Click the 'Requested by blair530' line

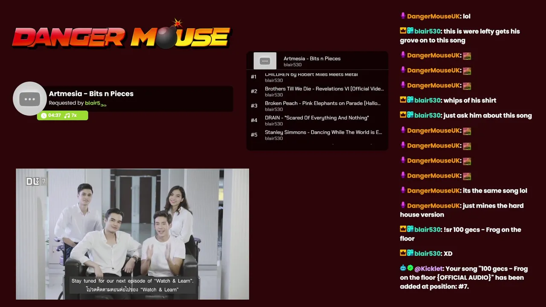click(77, 103)
